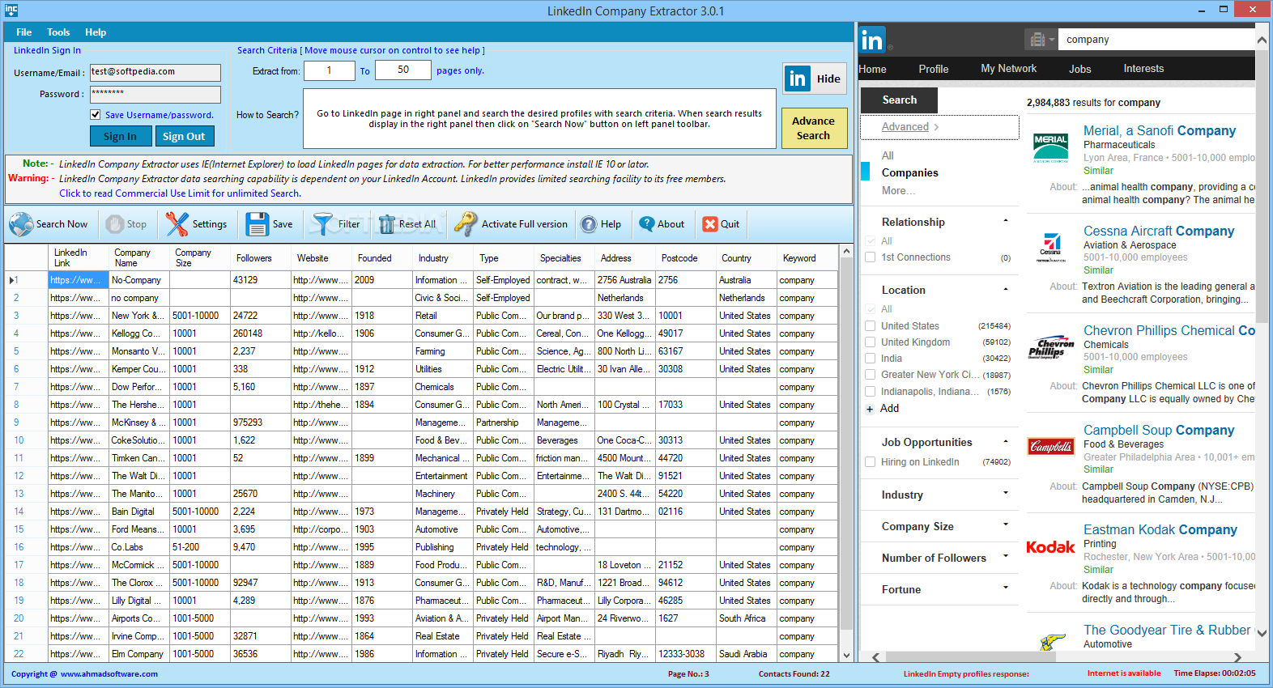Click the To page number field
Image resolution: width=1273 pixels, height=688 pixels.
pos(402,71)
